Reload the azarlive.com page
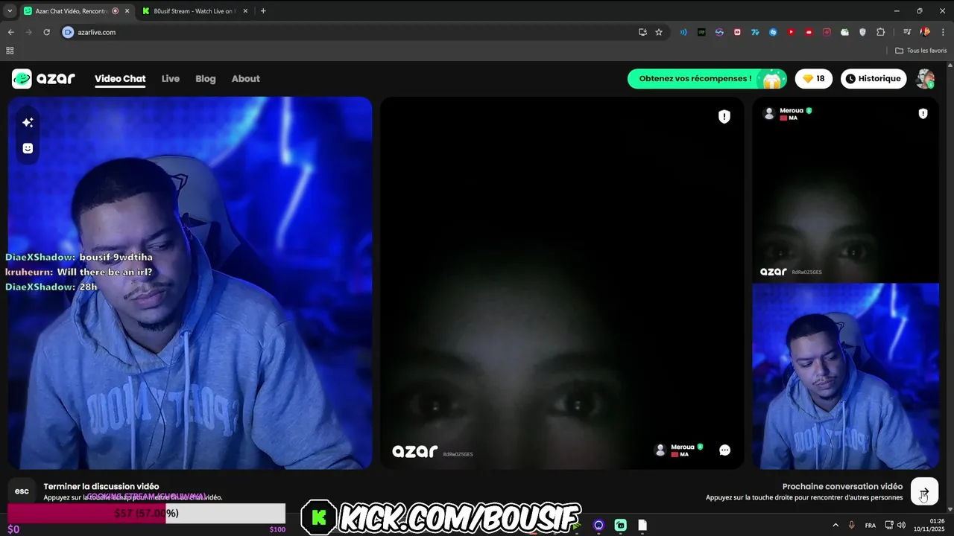 pos(46,32)
